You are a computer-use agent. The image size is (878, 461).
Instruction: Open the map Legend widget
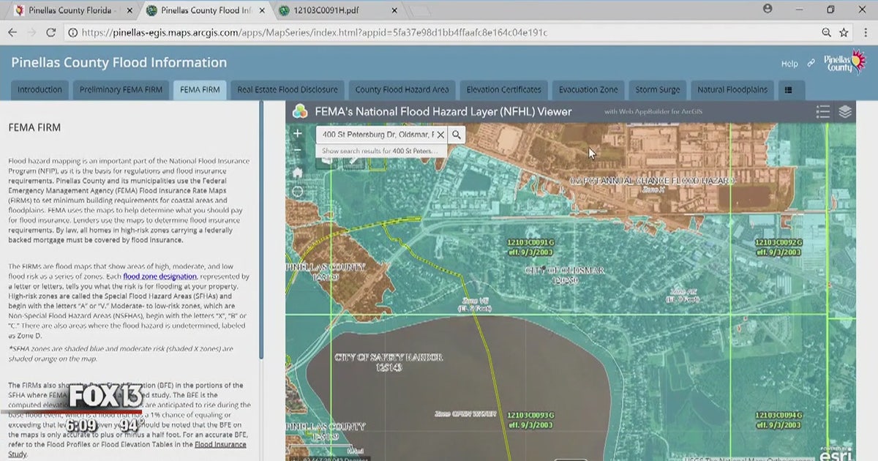(x=823, y=111)
